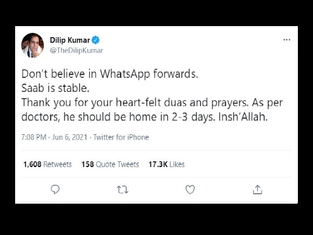The image size is (313, 235).
Task: View the 1,608 Retweets list
Action: [x=47, y=164]
